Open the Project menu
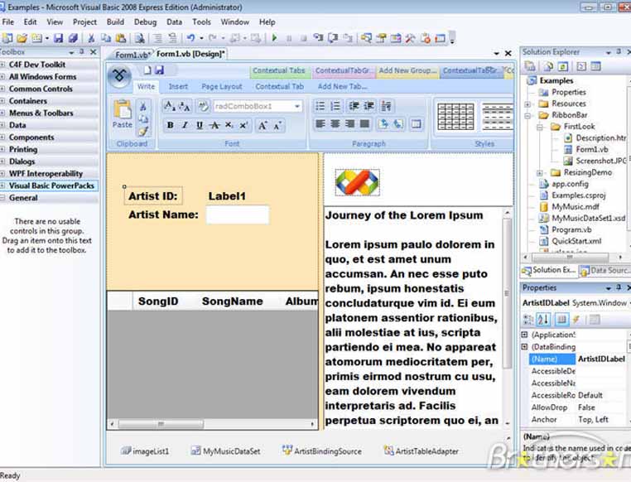This screenshot has width=631, height=482. click(84, 22)
